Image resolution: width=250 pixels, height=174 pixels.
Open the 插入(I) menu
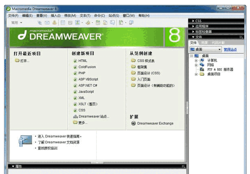pos(56,16)
